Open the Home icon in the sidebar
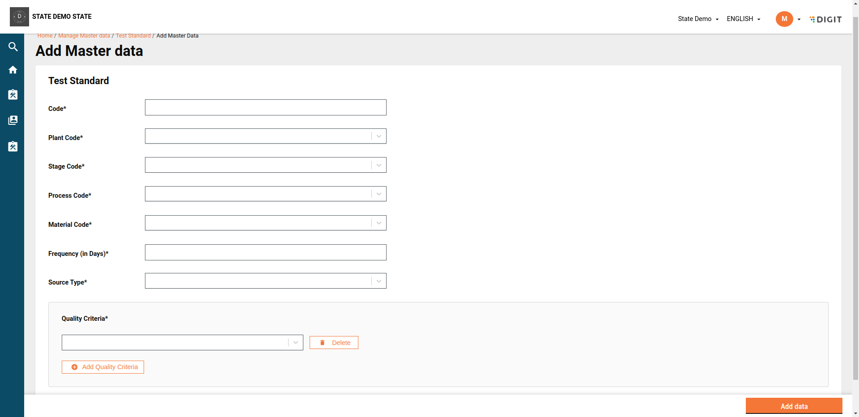 [x=13, y=70]
